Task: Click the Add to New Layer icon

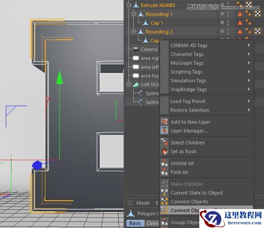Action: (165, 121)
